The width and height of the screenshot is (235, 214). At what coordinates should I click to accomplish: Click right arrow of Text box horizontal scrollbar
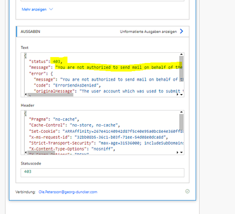177,95
